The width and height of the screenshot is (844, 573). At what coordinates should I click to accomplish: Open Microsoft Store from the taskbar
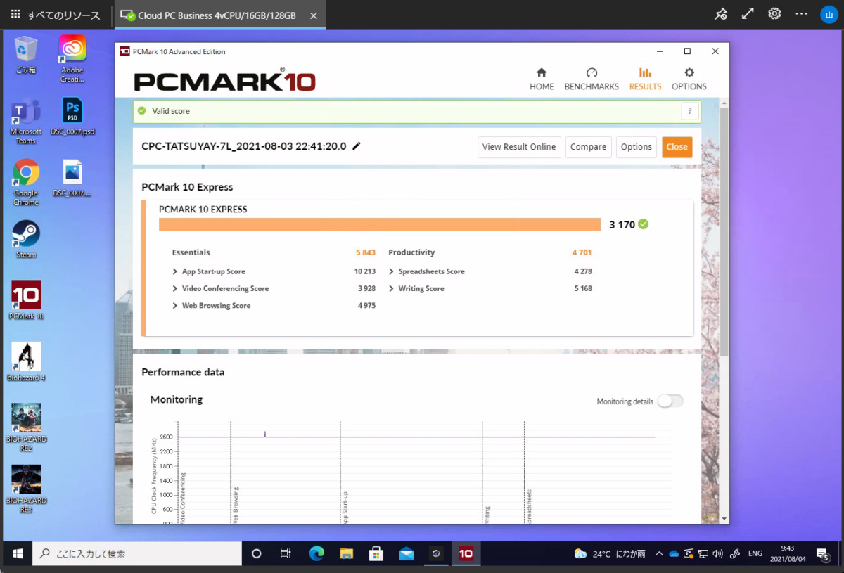click(x=376, y=554)
